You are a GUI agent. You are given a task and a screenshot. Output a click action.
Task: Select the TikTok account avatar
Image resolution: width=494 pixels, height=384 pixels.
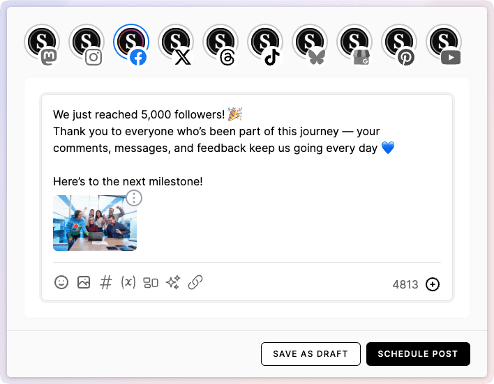265,43
